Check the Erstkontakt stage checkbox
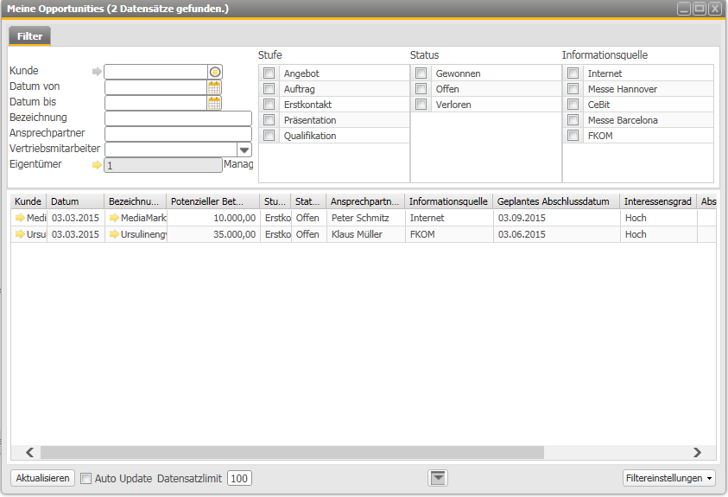Viewport: 728px width, 497px height. point(269,105)
